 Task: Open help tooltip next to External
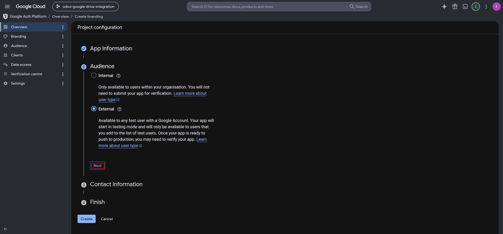click(119, 109)
